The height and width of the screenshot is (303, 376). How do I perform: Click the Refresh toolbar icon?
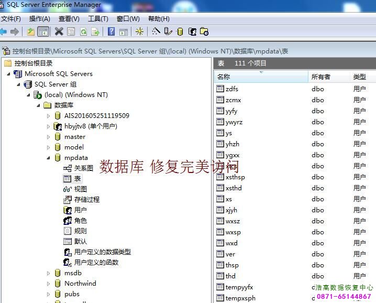point(83,32)
